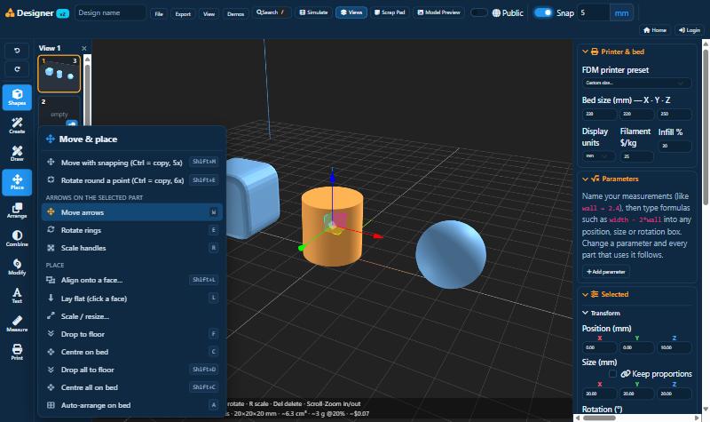Screen dimensions: 710x422
Task: Click the Login button
Action: pos(690,30)
